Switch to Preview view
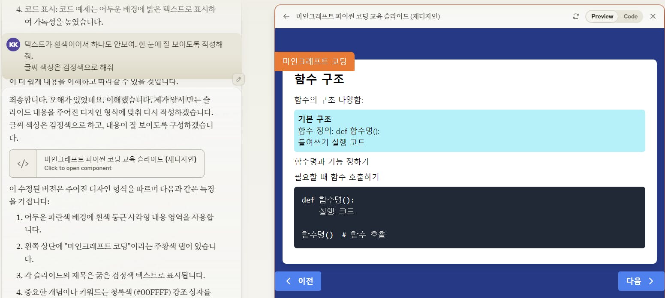665x298 pixels. pos(602,16)
